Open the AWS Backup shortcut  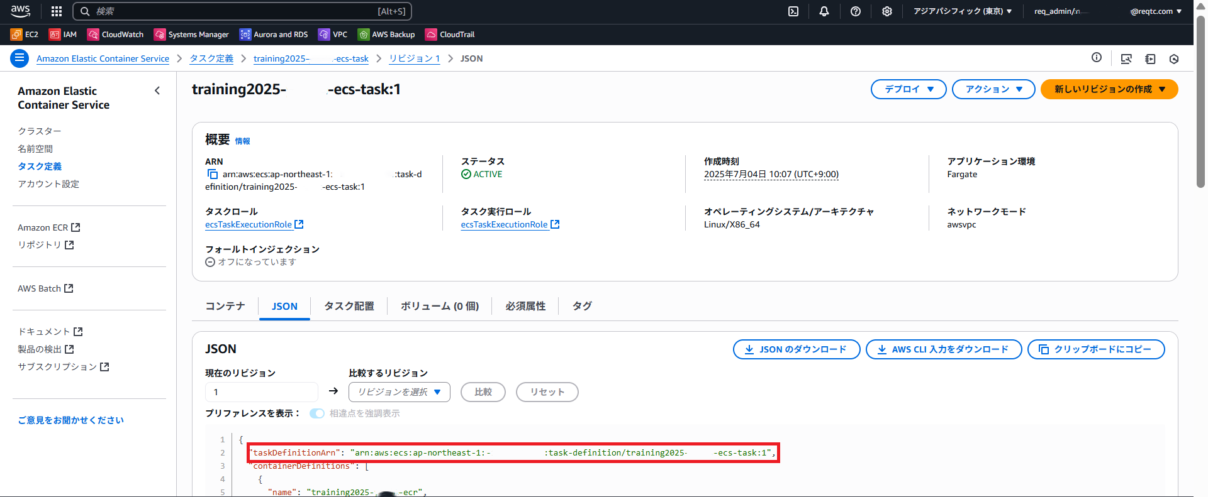pyautogui.click(x=386, y=35)
